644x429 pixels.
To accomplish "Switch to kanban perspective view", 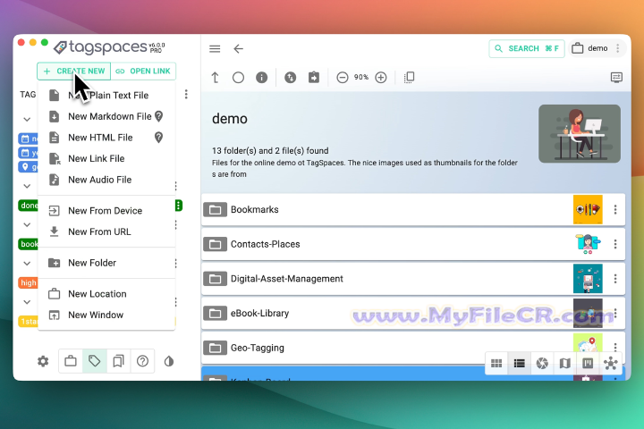I will tap(588, 363).
